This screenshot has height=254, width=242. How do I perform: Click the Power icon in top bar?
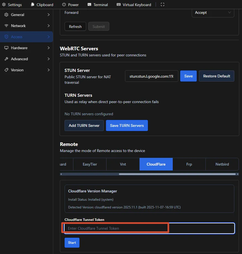(x=64, y=4)
